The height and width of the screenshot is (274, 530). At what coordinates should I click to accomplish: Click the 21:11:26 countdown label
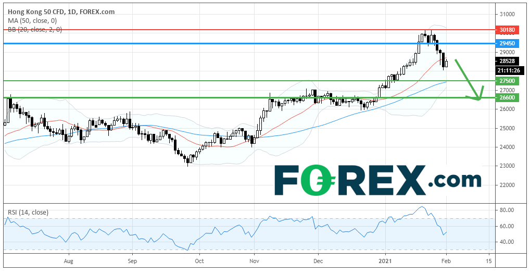pyautogui.click(x=509, y=71)
